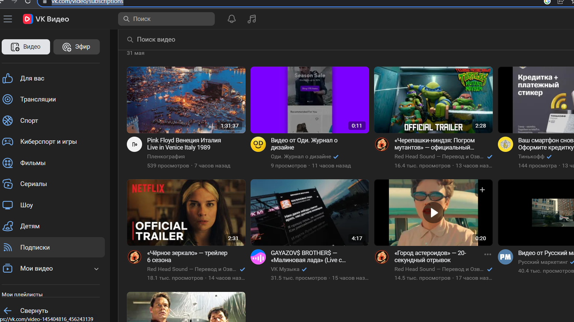Go to Киберспорт и игры section
The height and width of the screenshot is (322, 574).
coord(48,142)
